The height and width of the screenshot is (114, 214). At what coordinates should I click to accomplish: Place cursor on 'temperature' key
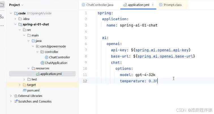(x=132, y=81)
